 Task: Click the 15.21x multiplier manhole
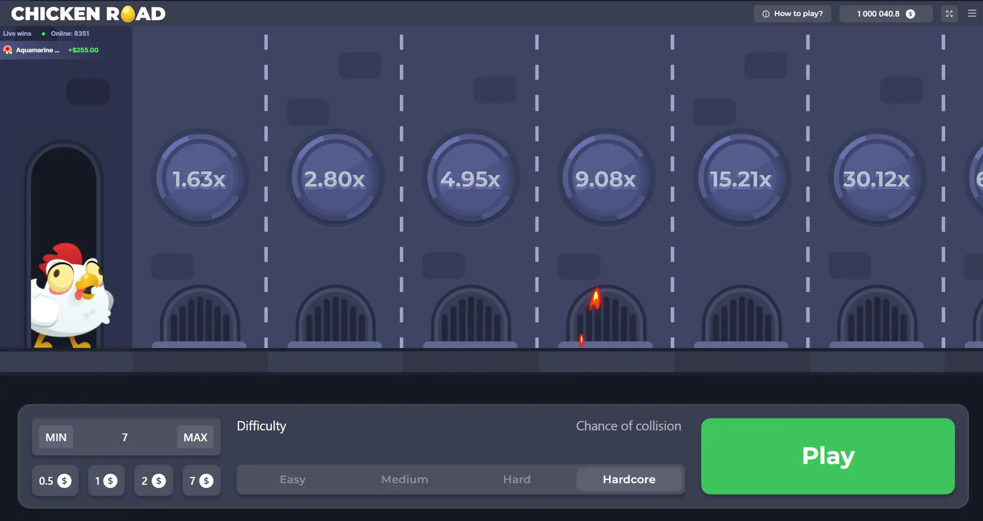click(742, 178)
